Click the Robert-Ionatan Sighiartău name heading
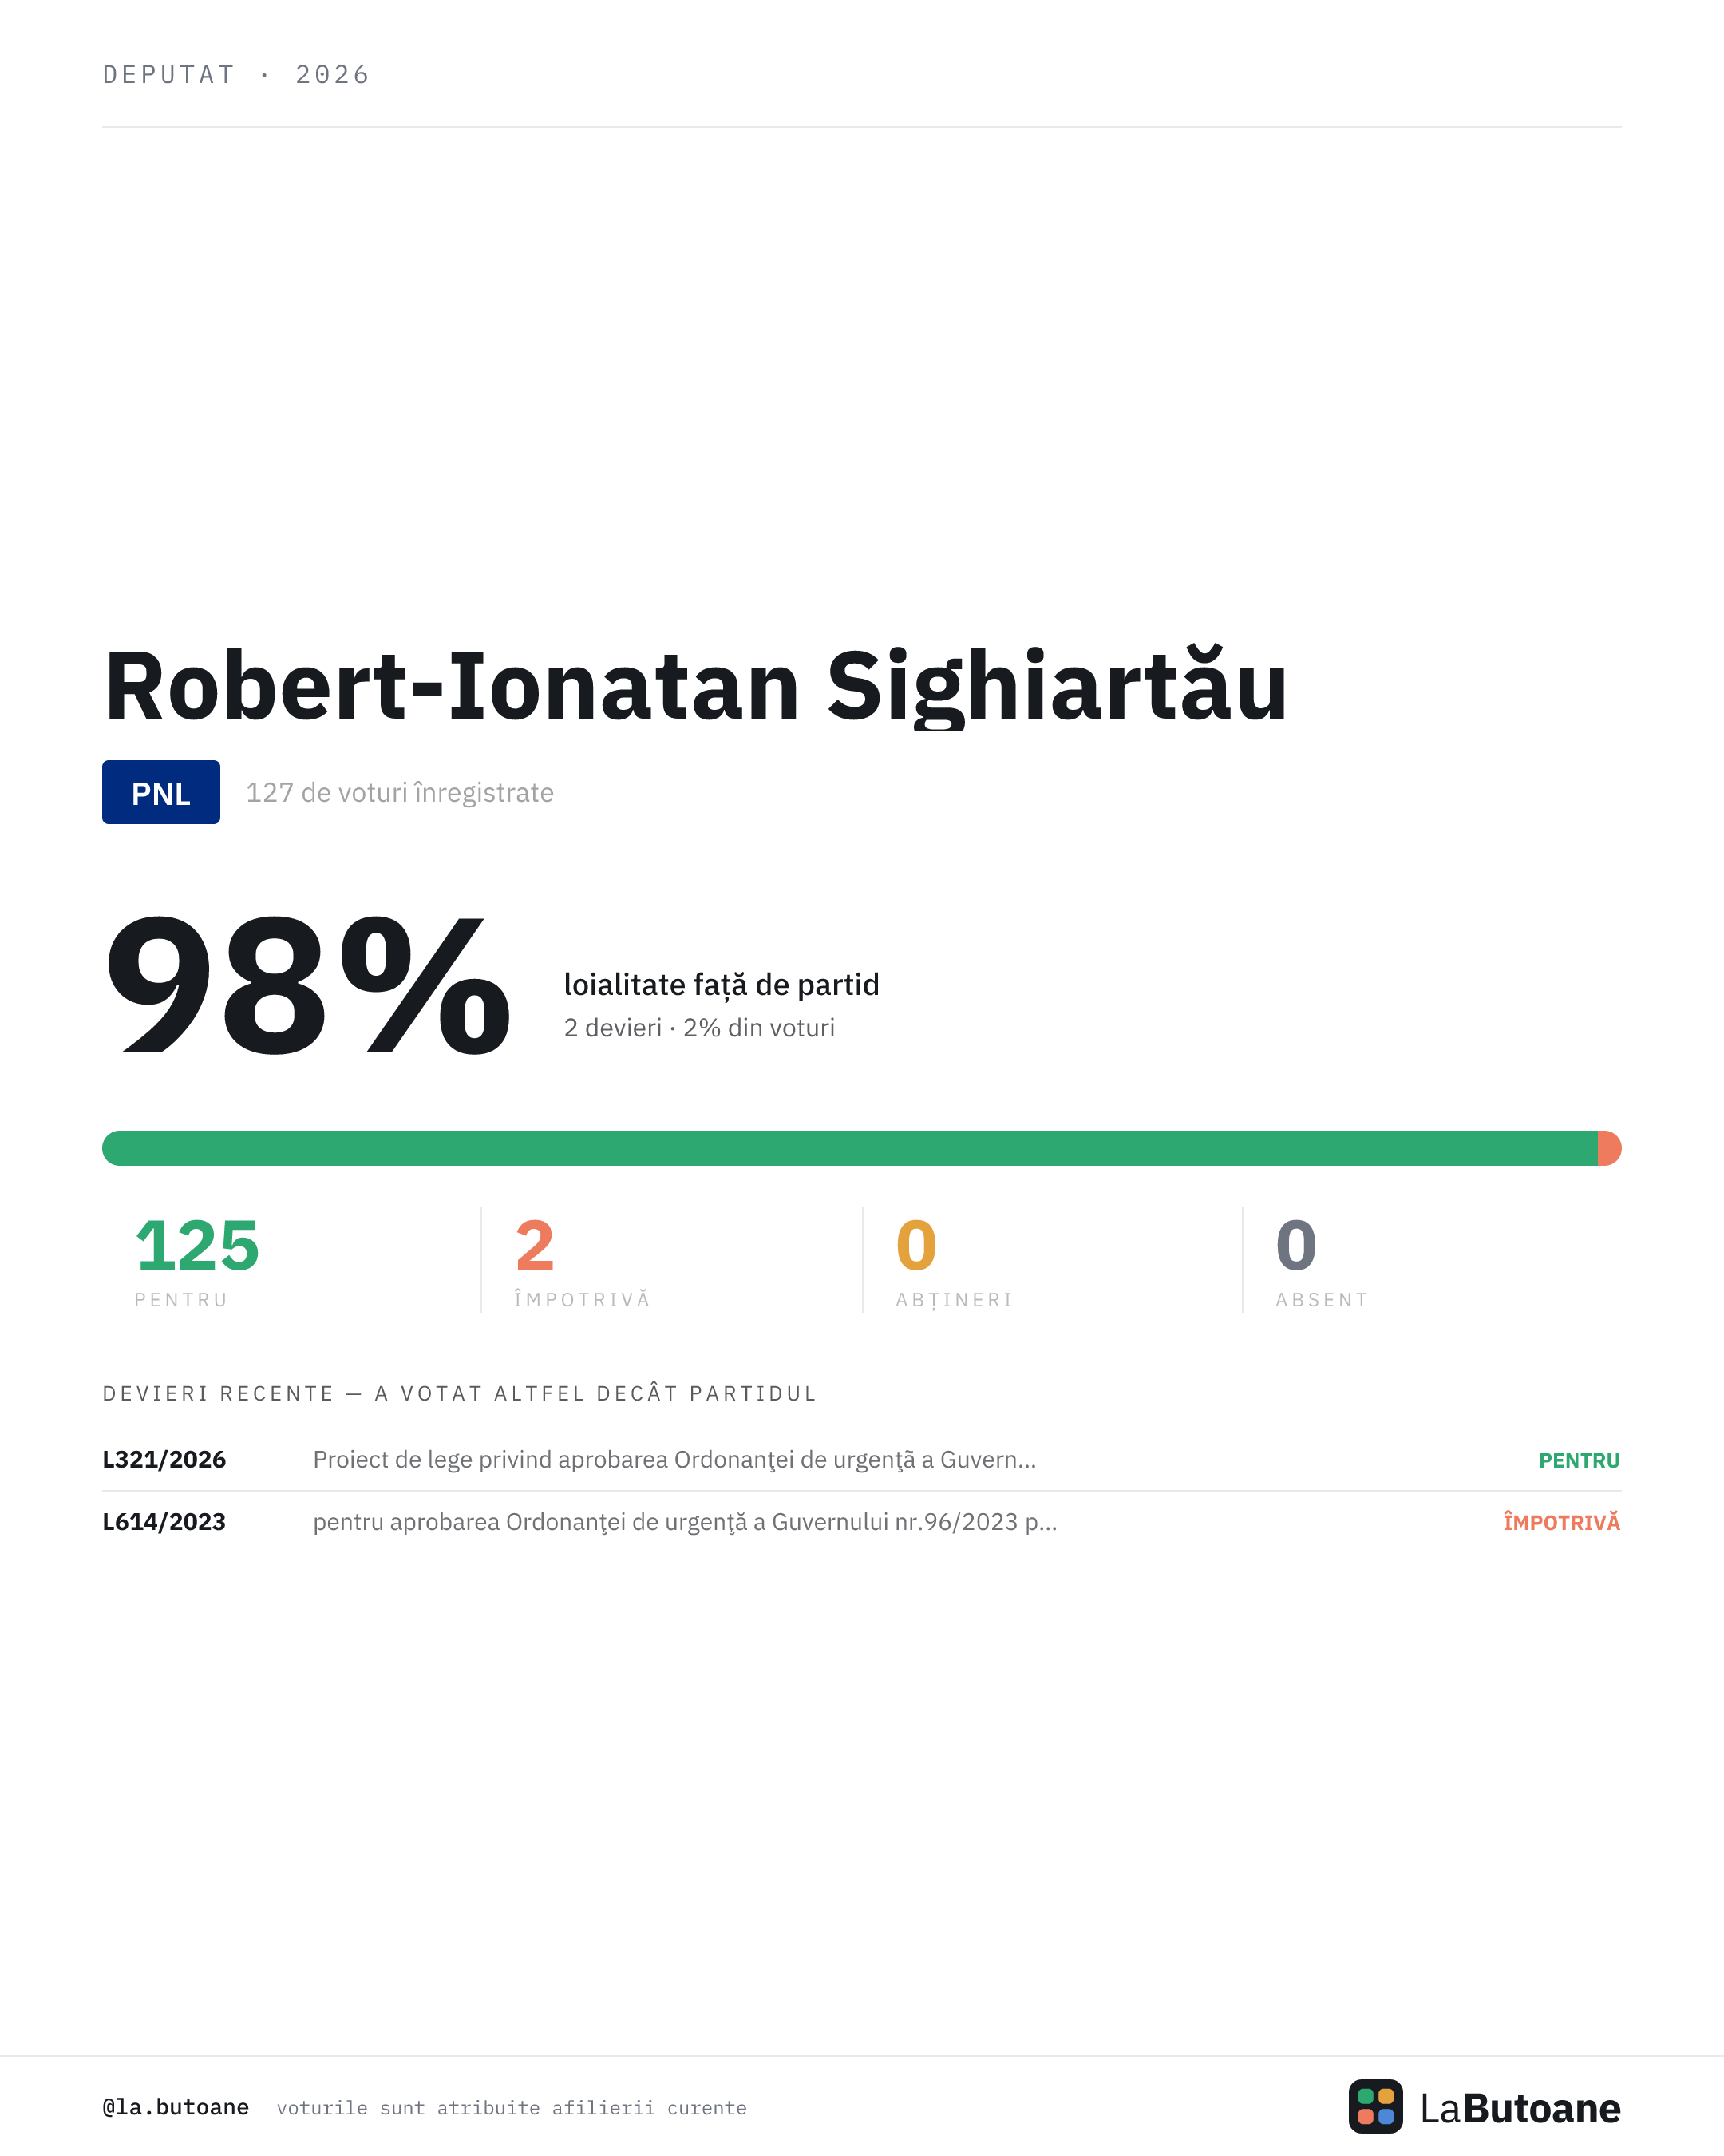Viewport: 1724px width, 2156px height. (x=696, y=686)
